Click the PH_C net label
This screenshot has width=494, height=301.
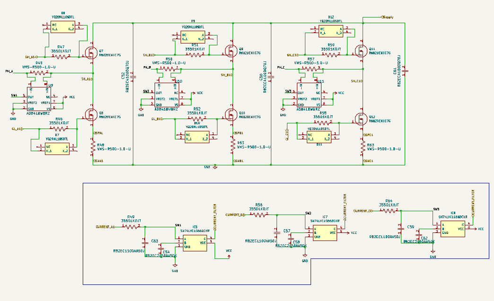(281, 67)
